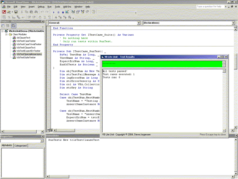Click the Toggle Bookmark flag icon
Viewport: 238px width, 179px height.
click(56, 17)
